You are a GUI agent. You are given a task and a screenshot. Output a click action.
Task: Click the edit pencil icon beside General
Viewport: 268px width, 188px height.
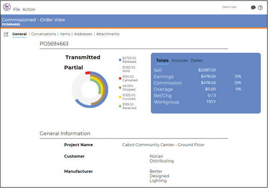tap(6, 34)
